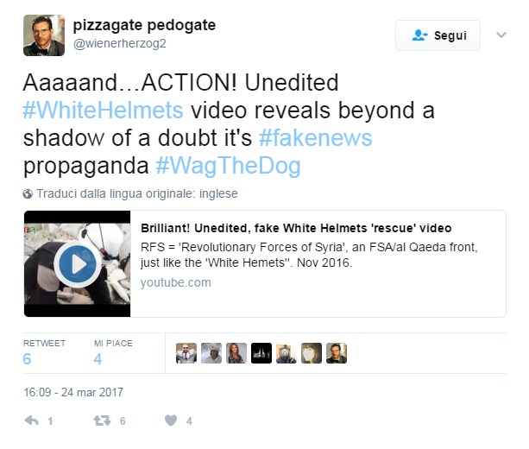Click the retweet icon below the tweet
The height and width of the screenshot is (449, 529).
(102, 421)
